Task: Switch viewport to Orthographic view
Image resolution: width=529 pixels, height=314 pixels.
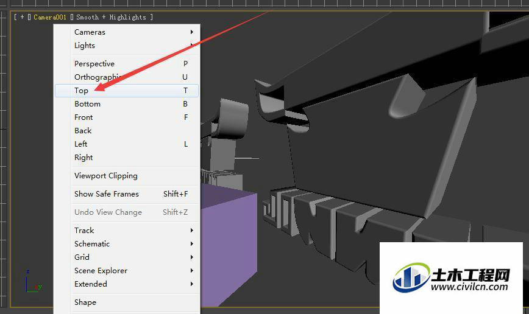Action: click(x=127, y=77)
